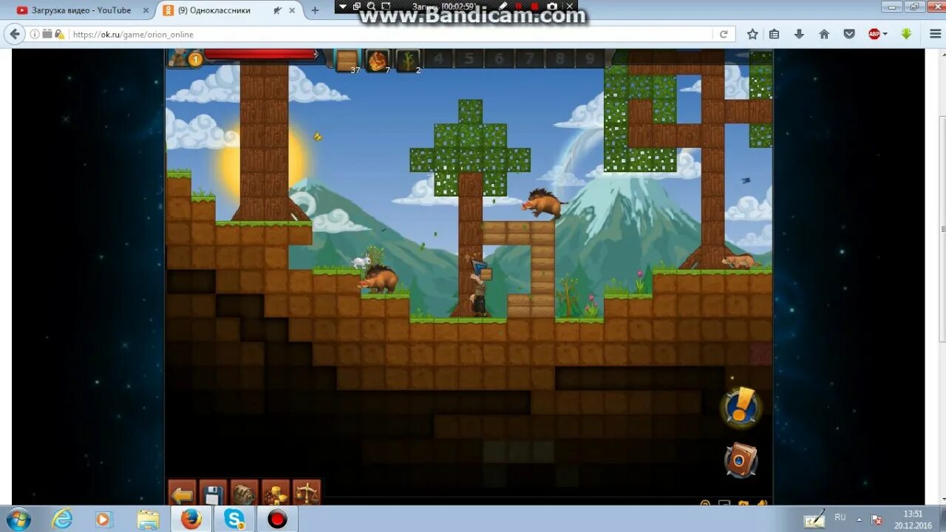This screenshot has width=946, height=532.
Task: Select empty hotbar slot 6
Action: pos(499,59)
